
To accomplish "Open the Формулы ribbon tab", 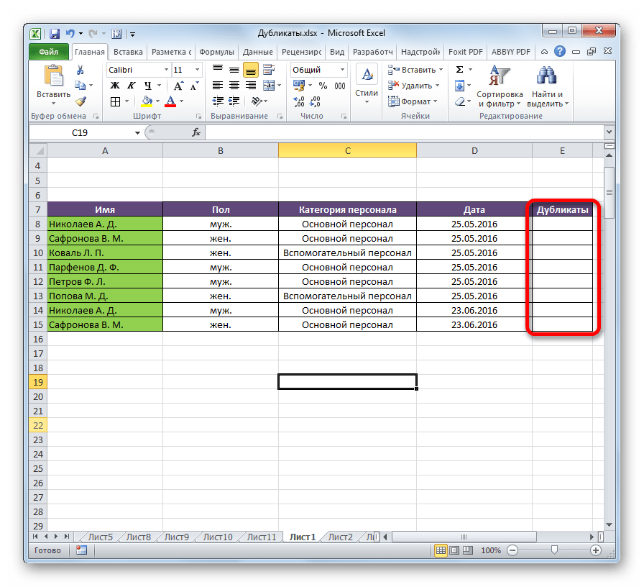I will (216, 52).
